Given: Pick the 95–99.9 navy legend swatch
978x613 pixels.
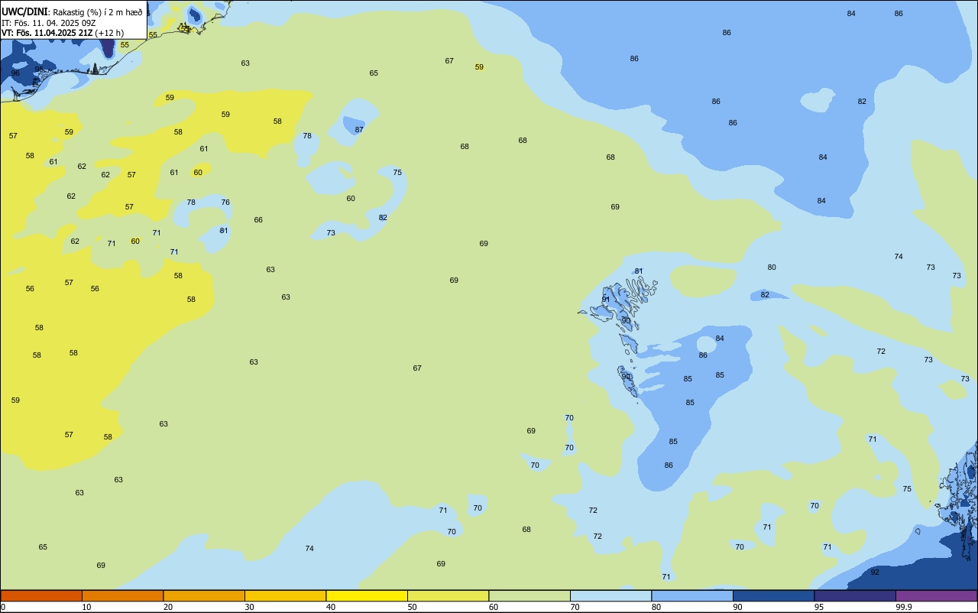Looking at the screenshot, I should click(x=855, y=595).
